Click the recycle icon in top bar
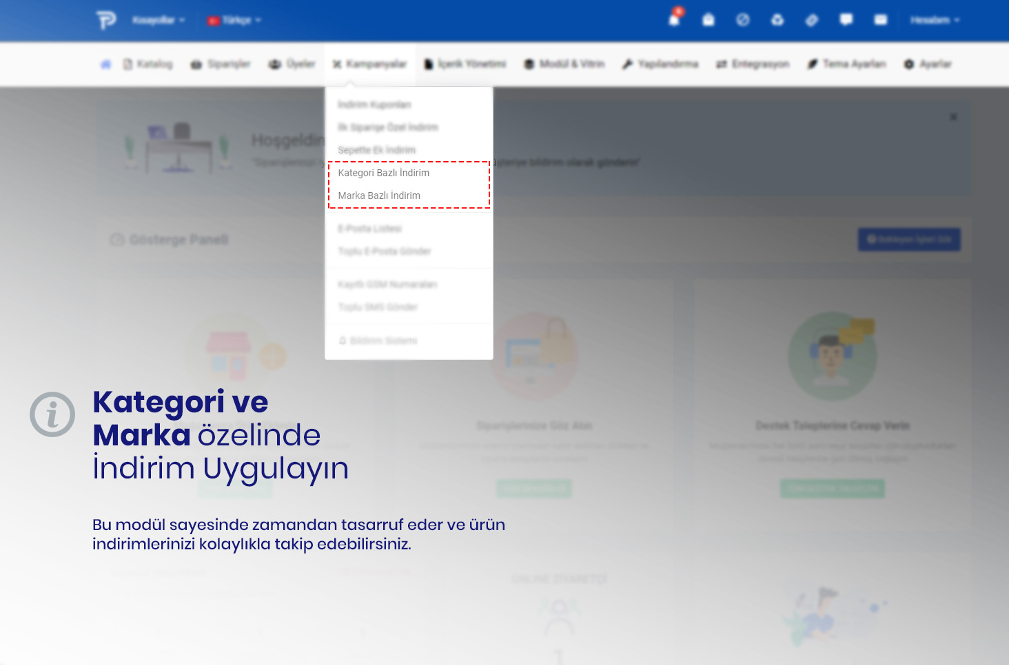This screenshot has height=665, width=1009. pos(777,20)
